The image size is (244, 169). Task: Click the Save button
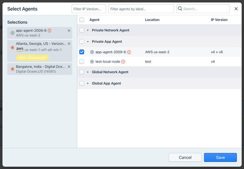click(x=220, y=157)
